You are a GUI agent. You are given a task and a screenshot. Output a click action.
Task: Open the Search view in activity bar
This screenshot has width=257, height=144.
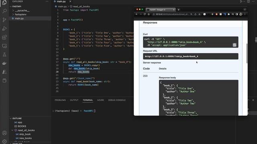click(4, 11)
